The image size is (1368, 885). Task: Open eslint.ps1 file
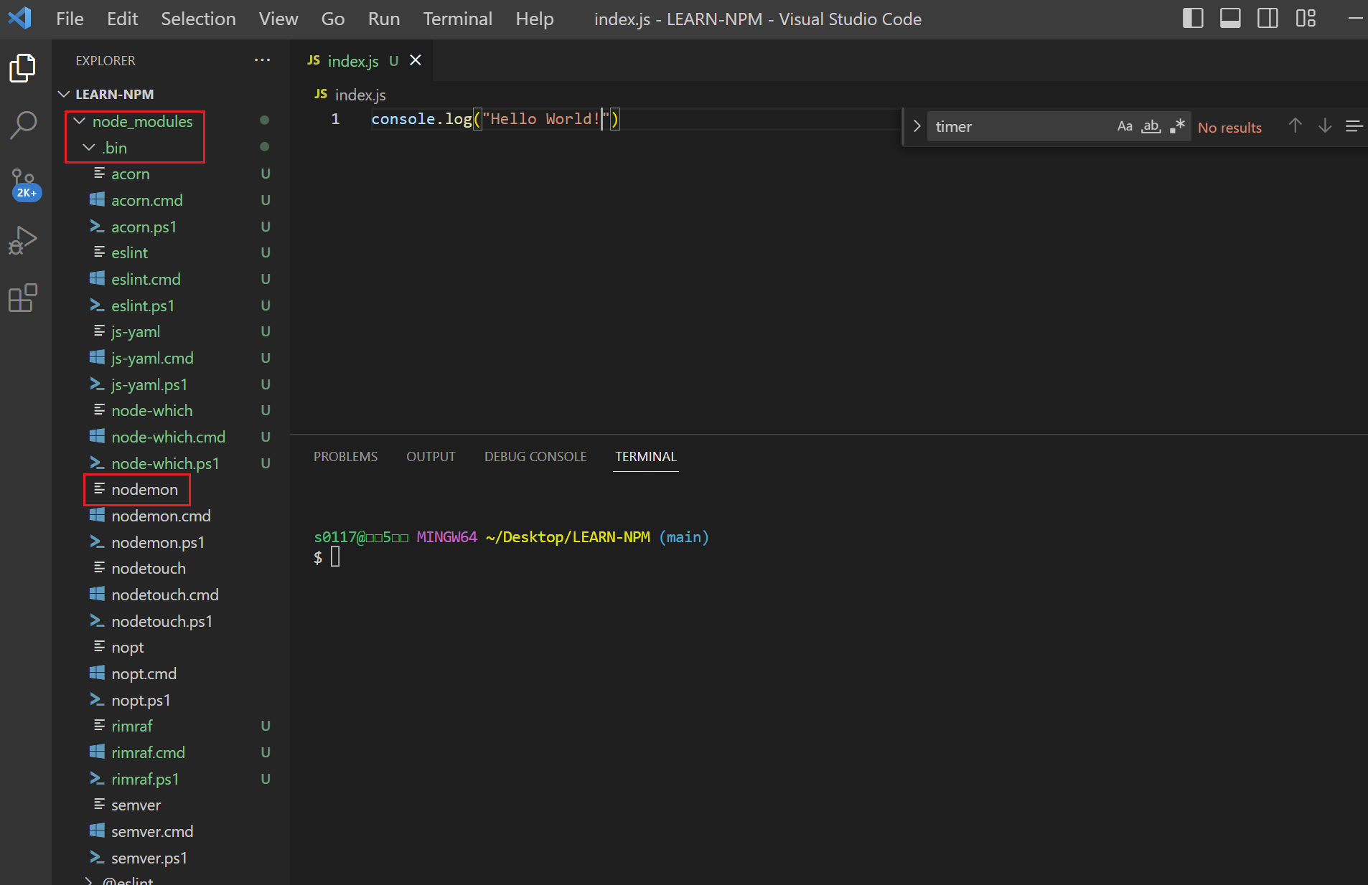click(x=171, y=306)
